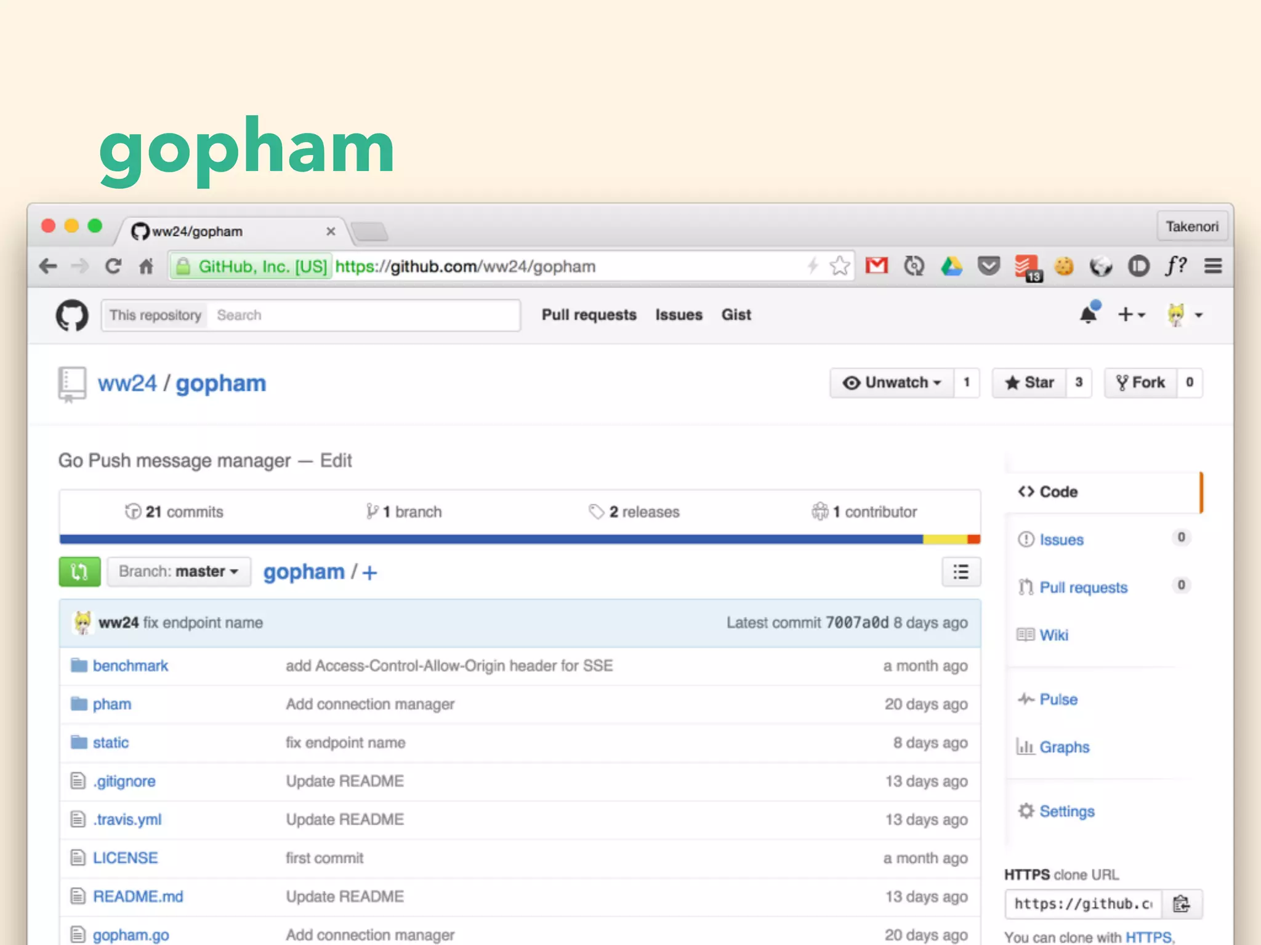The image size is (1261, 945).
Task: Click the Todoist extension icon with badge
Action: pos(1028,268)
